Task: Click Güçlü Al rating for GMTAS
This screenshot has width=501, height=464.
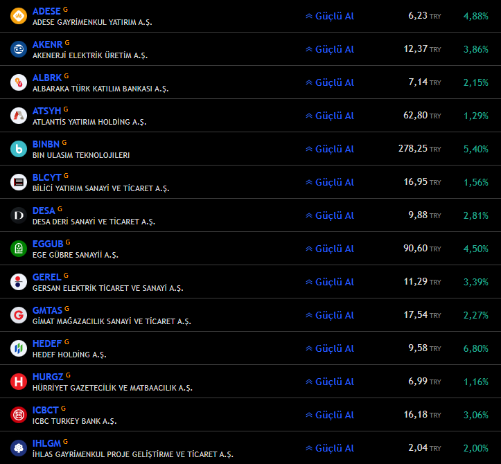Action: pos(330,315)
